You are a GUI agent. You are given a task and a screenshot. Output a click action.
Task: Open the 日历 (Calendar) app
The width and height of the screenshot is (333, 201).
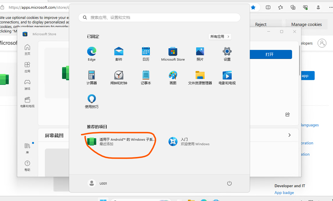point(146,54)
